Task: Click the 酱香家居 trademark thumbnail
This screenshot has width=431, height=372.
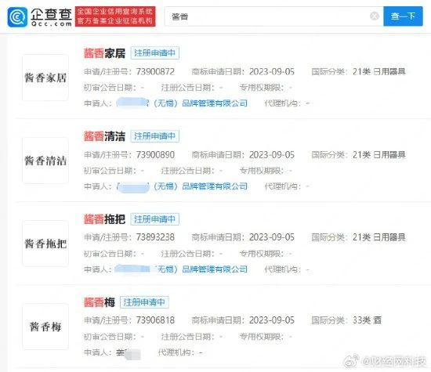Action: pos(45,78)
